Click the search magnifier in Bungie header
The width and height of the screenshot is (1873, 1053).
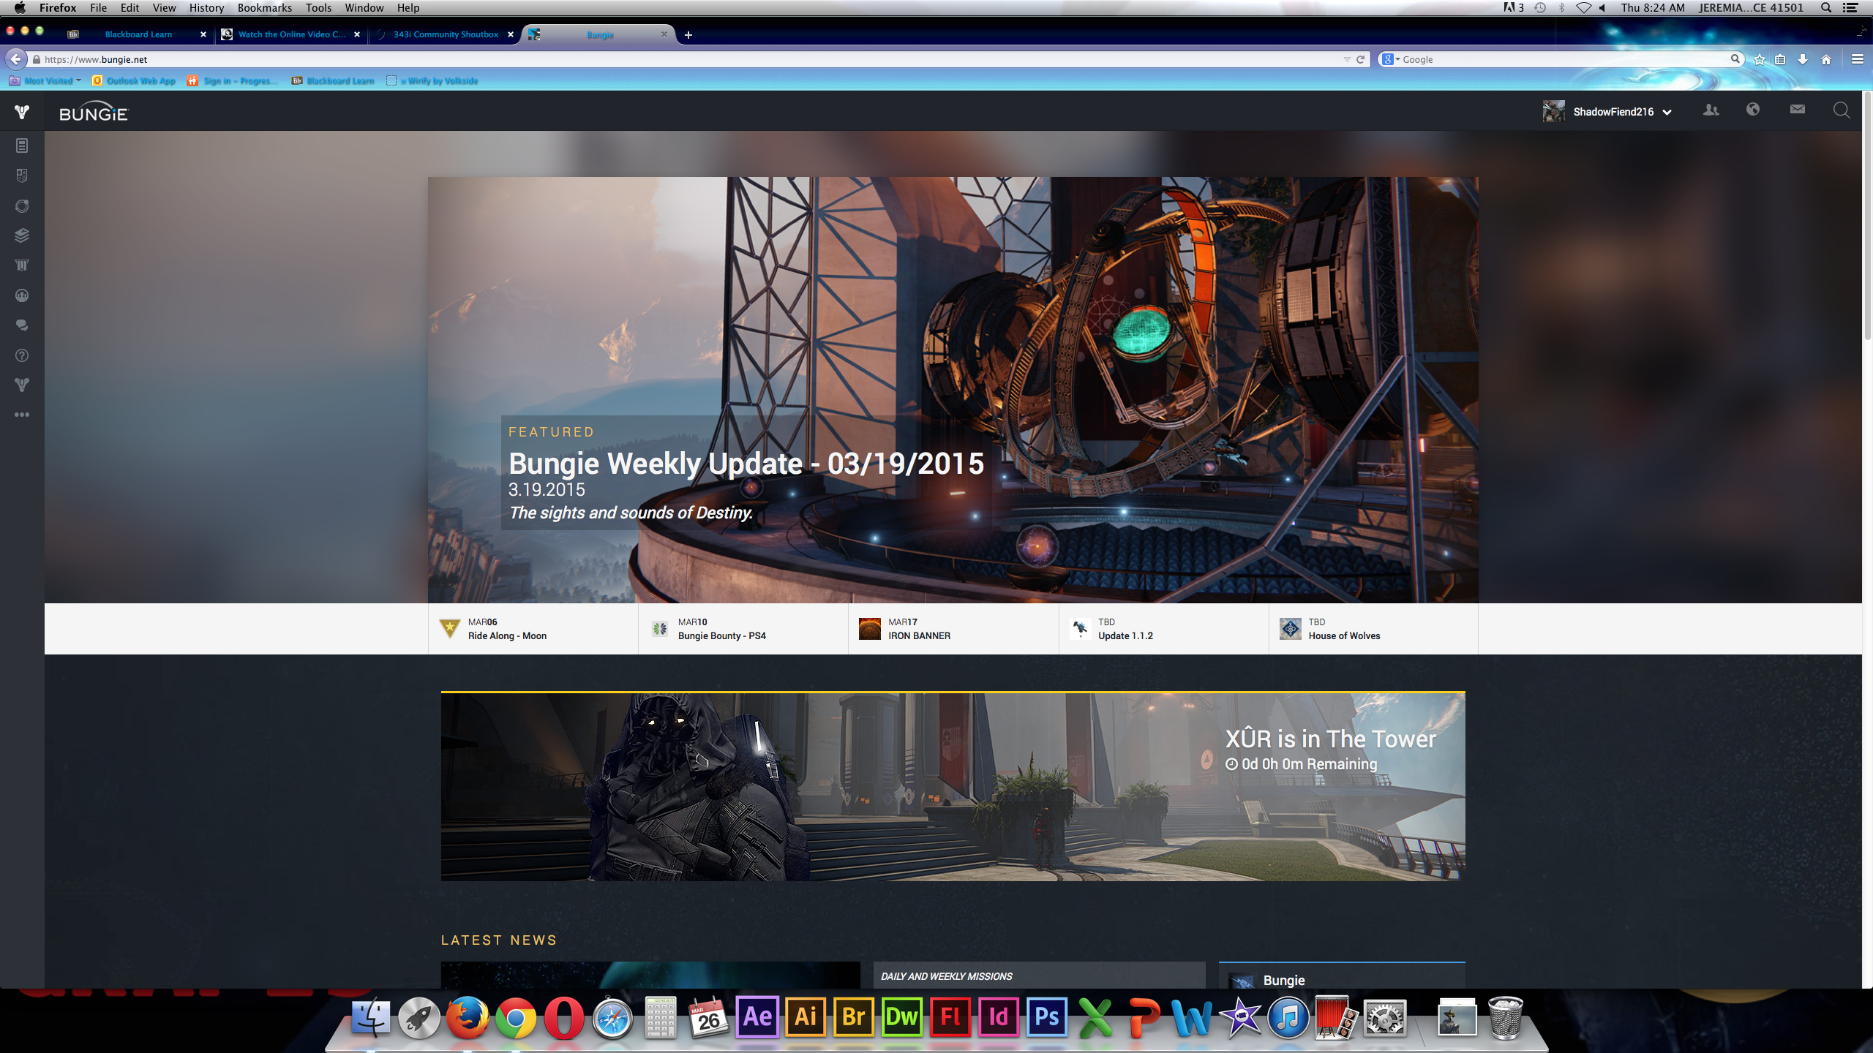click(x=1841, y=110)
